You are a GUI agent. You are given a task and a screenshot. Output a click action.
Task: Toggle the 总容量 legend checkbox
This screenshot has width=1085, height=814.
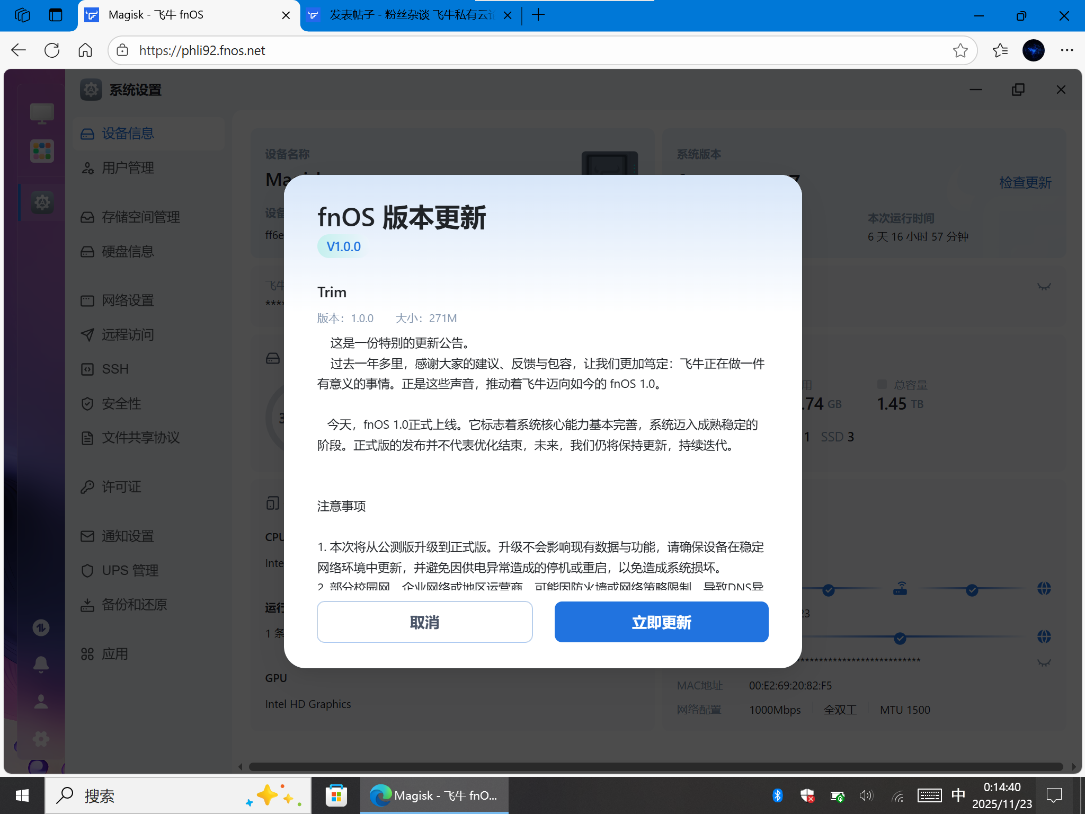pyautogui.click(x=881, y=384)
